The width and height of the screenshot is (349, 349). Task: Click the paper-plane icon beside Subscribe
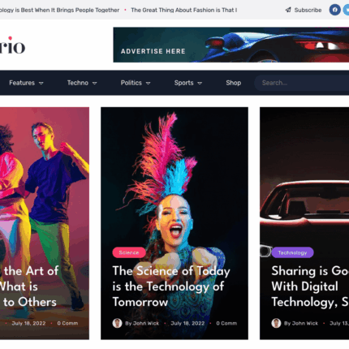click(288, 10)
